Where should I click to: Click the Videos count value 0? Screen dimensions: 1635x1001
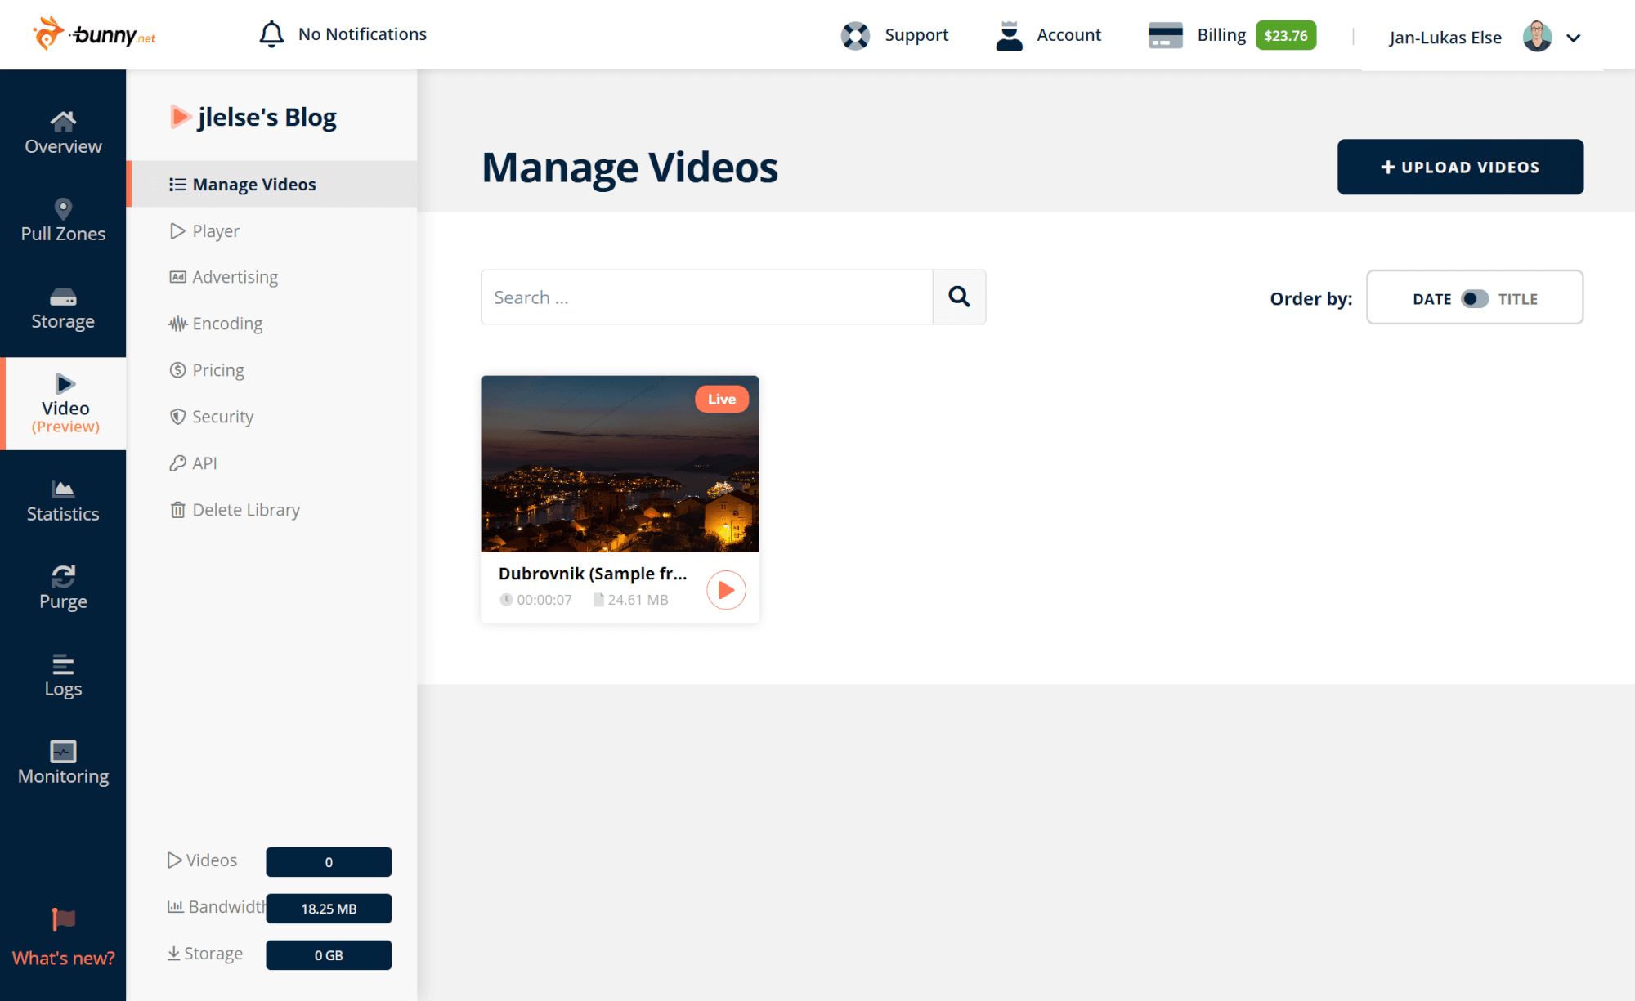(x=329, y=862)
